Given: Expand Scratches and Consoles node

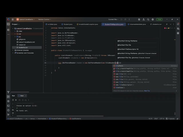Looking at the screenshot, I should coord(13,53).
